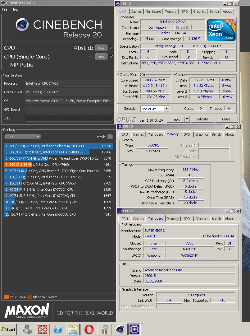The width and height of the screenshot is (250, 336).
Task: Select ranking entry Xeon Platinum 8168
Action: click(58, 146)
